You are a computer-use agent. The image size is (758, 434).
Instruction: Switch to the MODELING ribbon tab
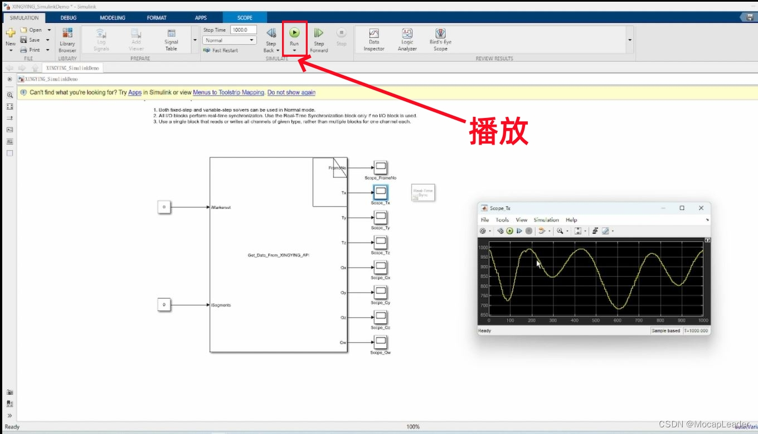tap(113, 18)
